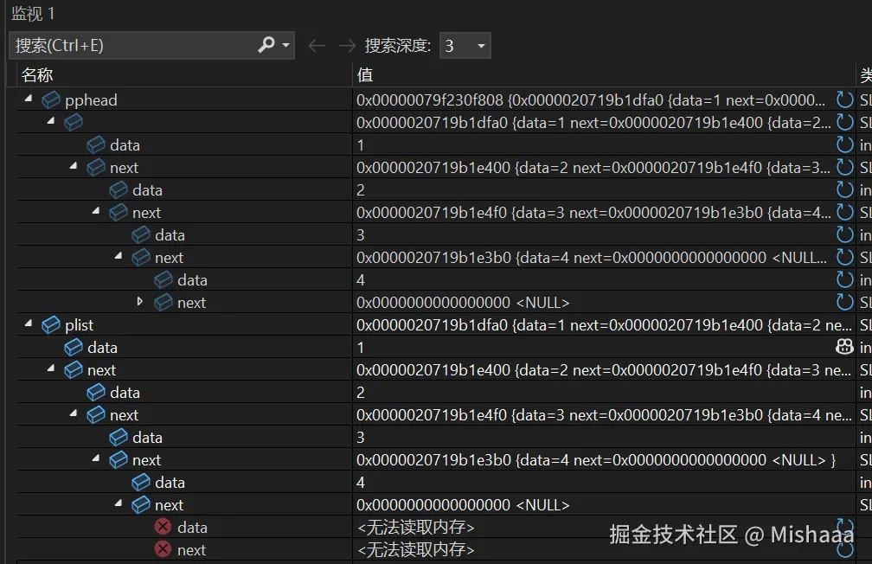Click the back navigation arrow
Image resolution: width=872 pixels, height=564 pixels.
317,45
